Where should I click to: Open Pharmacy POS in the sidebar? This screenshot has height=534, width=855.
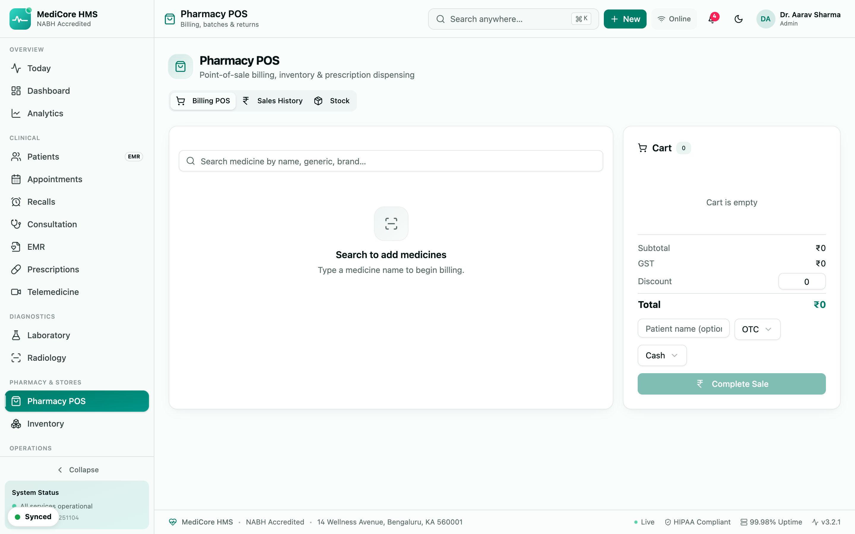pos(77,401)
